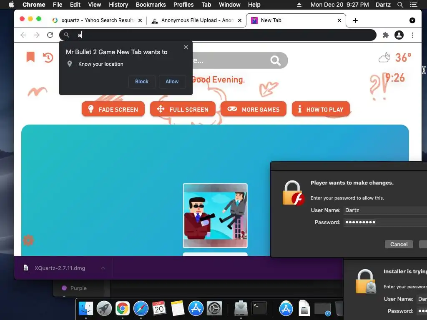Image resolution: width=427 pixels, height=320 pixels.
Task: Open the Chrome extensions puzzle icon
Action: (386, 35)
